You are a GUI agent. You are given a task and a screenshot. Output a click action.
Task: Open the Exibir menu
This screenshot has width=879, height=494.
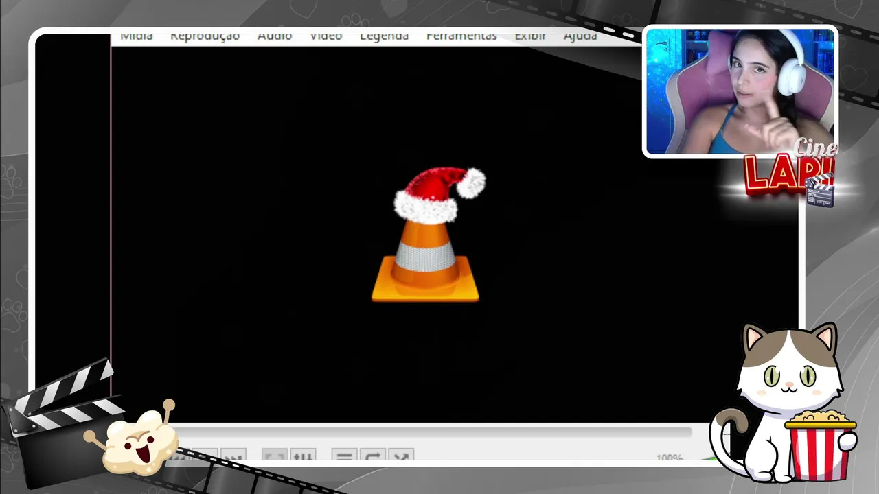pyautogui.click(x=530, y=36)
